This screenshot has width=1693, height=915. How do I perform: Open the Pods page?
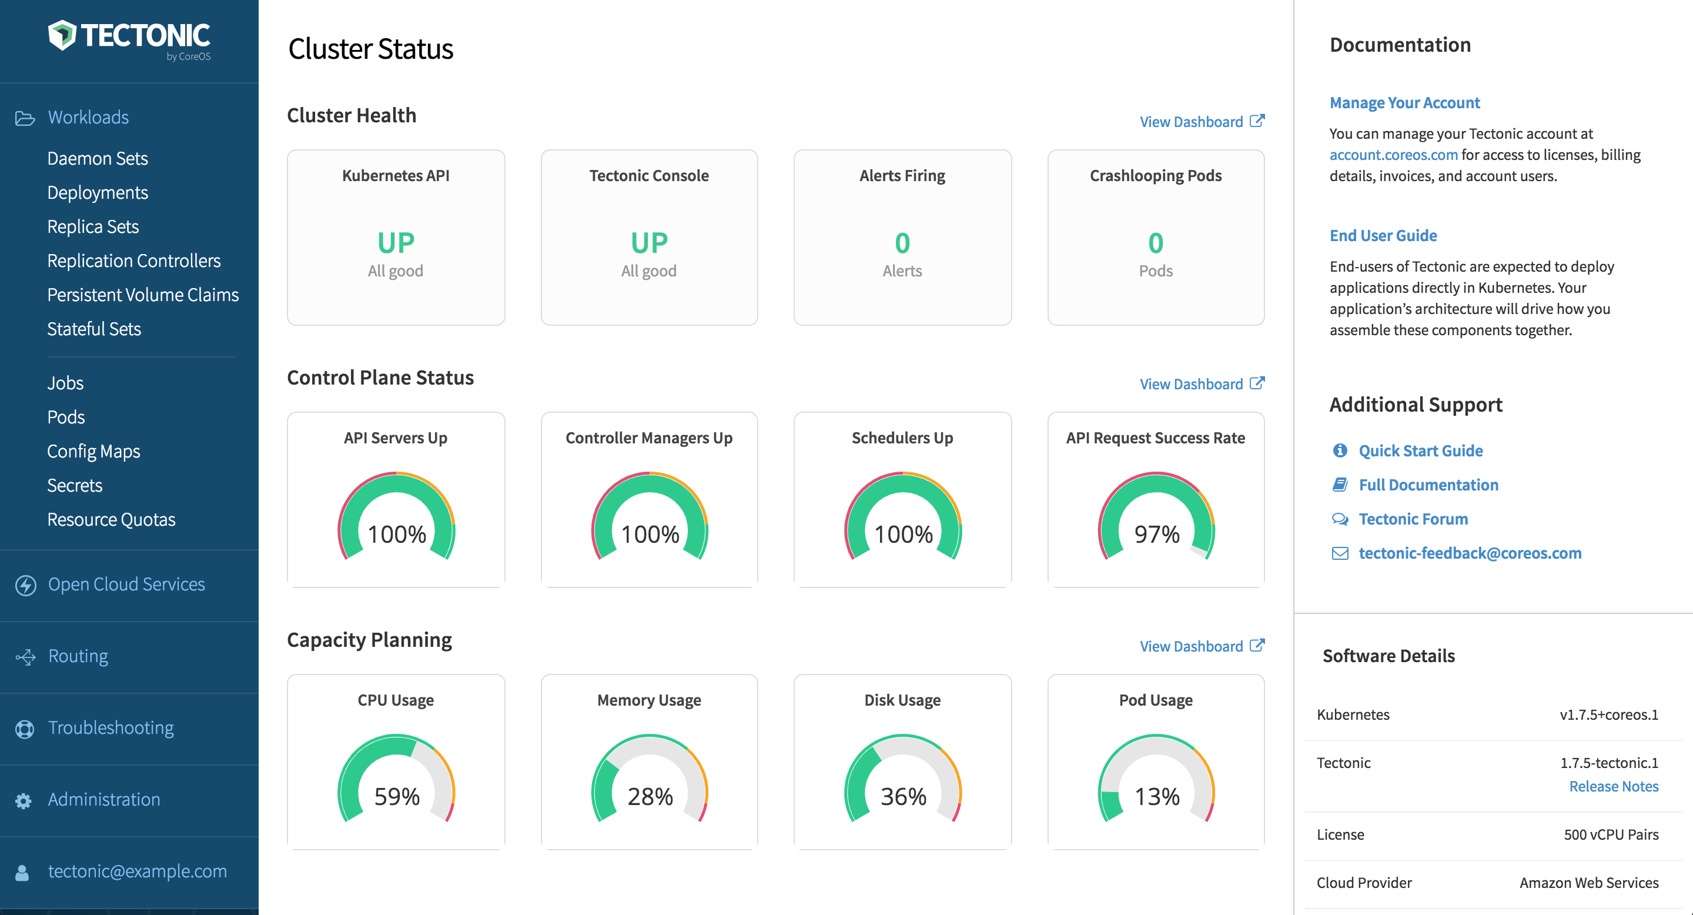pos(66,418)
